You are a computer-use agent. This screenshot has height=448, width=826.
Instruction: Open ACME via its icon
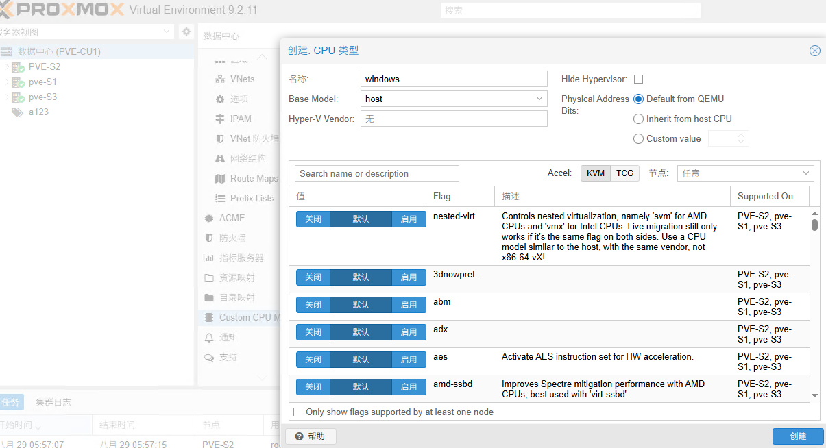[209, 218]
